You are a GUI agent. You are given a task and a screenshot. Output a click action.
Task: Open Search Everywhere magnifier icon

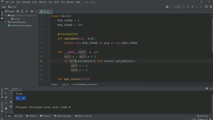(206, 7)
